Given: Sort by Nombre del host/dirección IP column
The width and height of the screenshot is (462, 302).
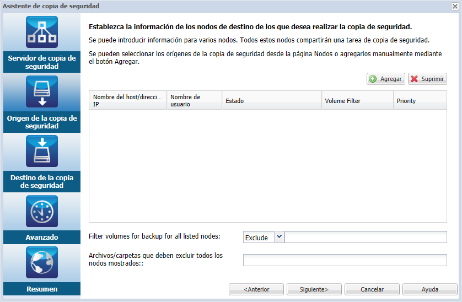Looking at the screenshot, I should click(128, 100).
